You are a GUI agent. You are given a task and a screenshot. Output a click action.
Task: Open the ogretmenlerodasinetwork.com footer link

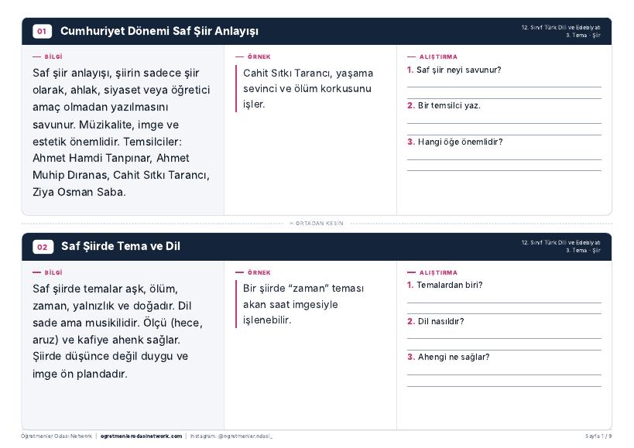point(141,436)
